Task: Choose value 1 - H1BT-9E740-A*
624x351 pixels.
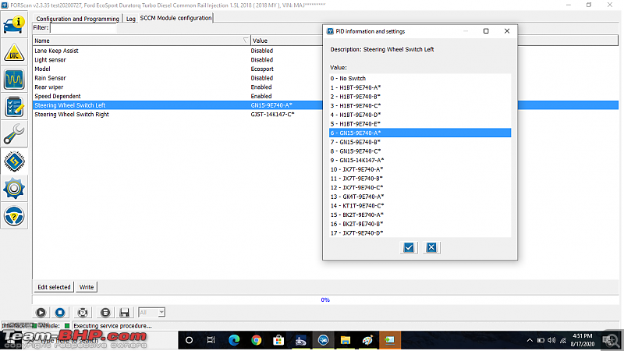Action: [x=420, y=87]
